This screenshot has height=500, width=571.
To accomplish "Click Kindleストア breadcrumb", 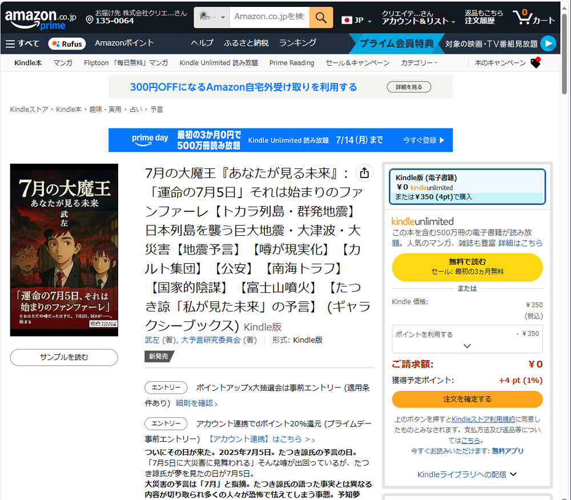I will [x=29, y=109].
